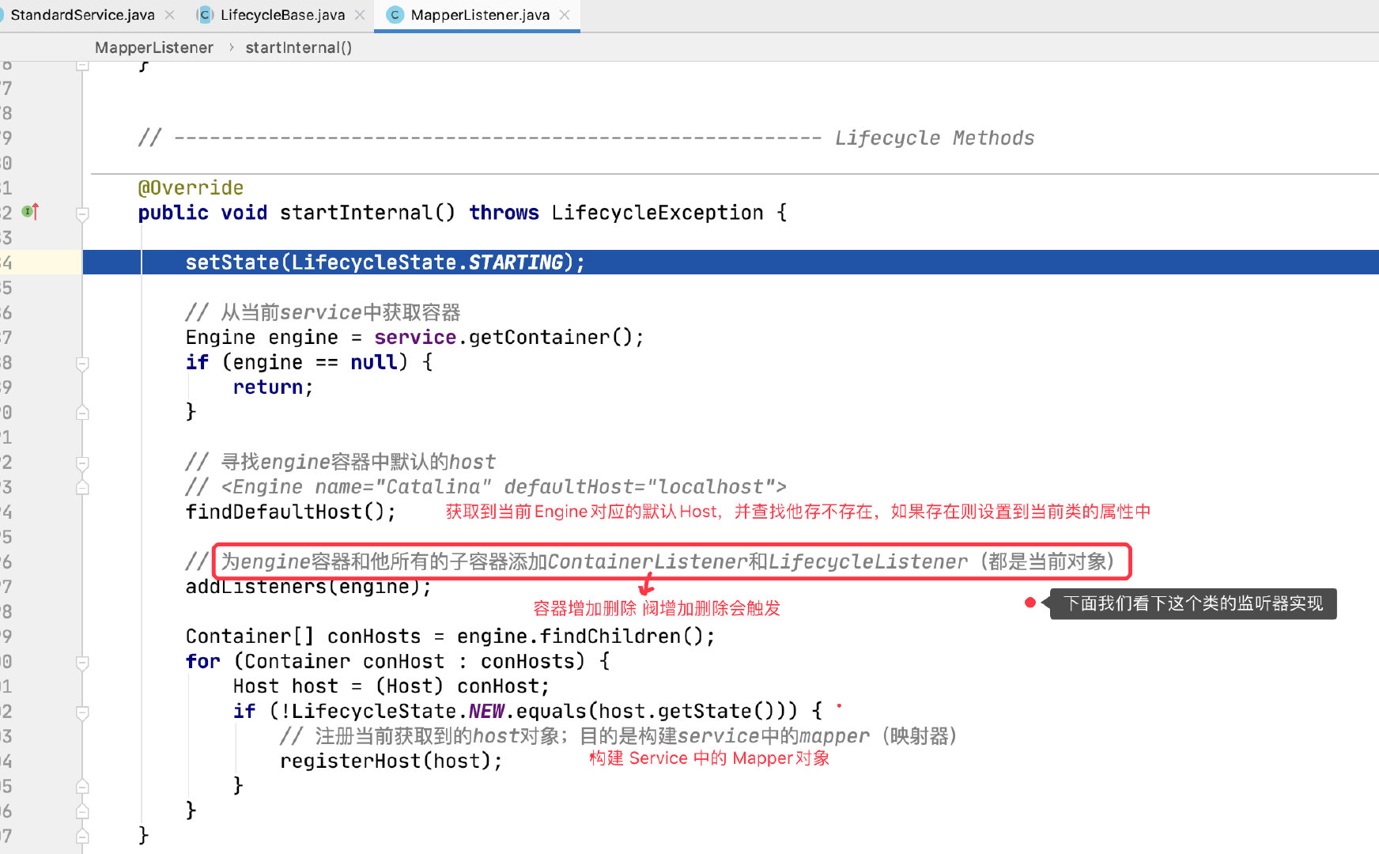Click host.getState() in the if condition
1379x854 pixels.
tap(686, 711)
